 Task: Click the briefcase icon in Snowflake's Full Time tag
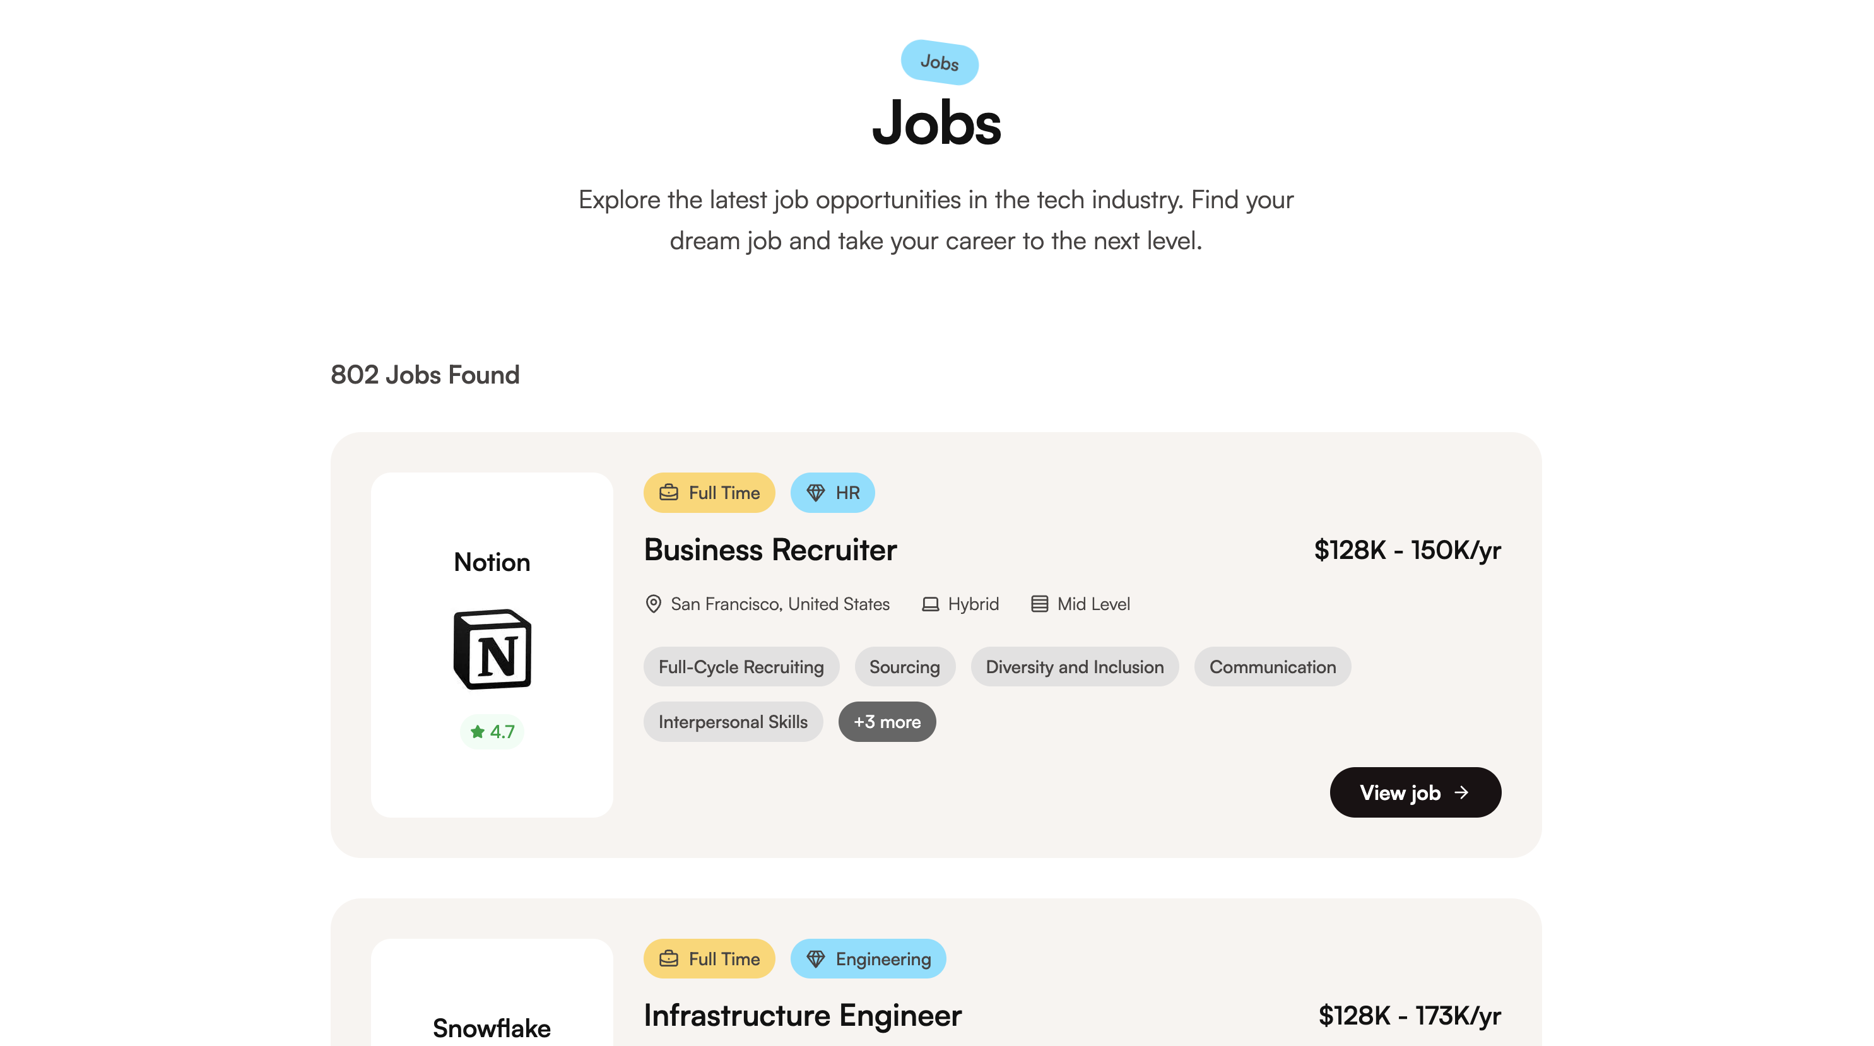point(669,959)
